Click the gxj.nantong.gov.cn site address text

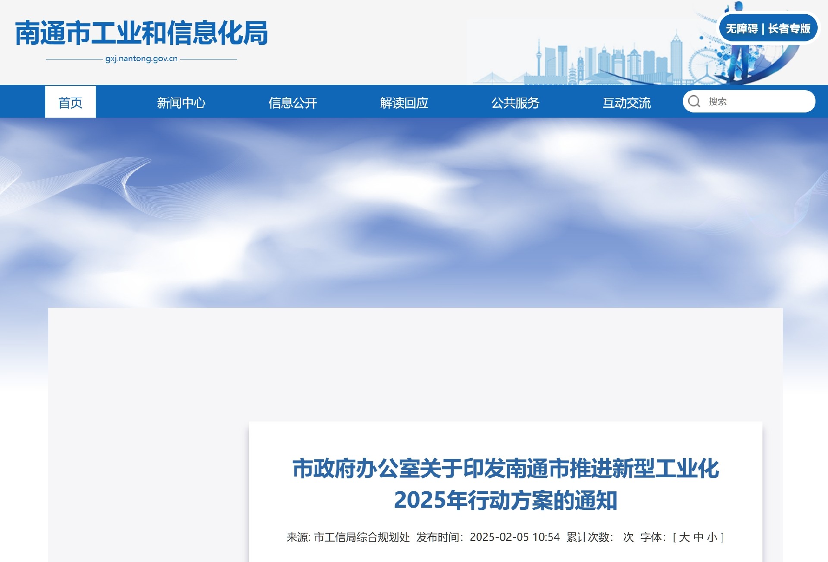pos(141,59)
